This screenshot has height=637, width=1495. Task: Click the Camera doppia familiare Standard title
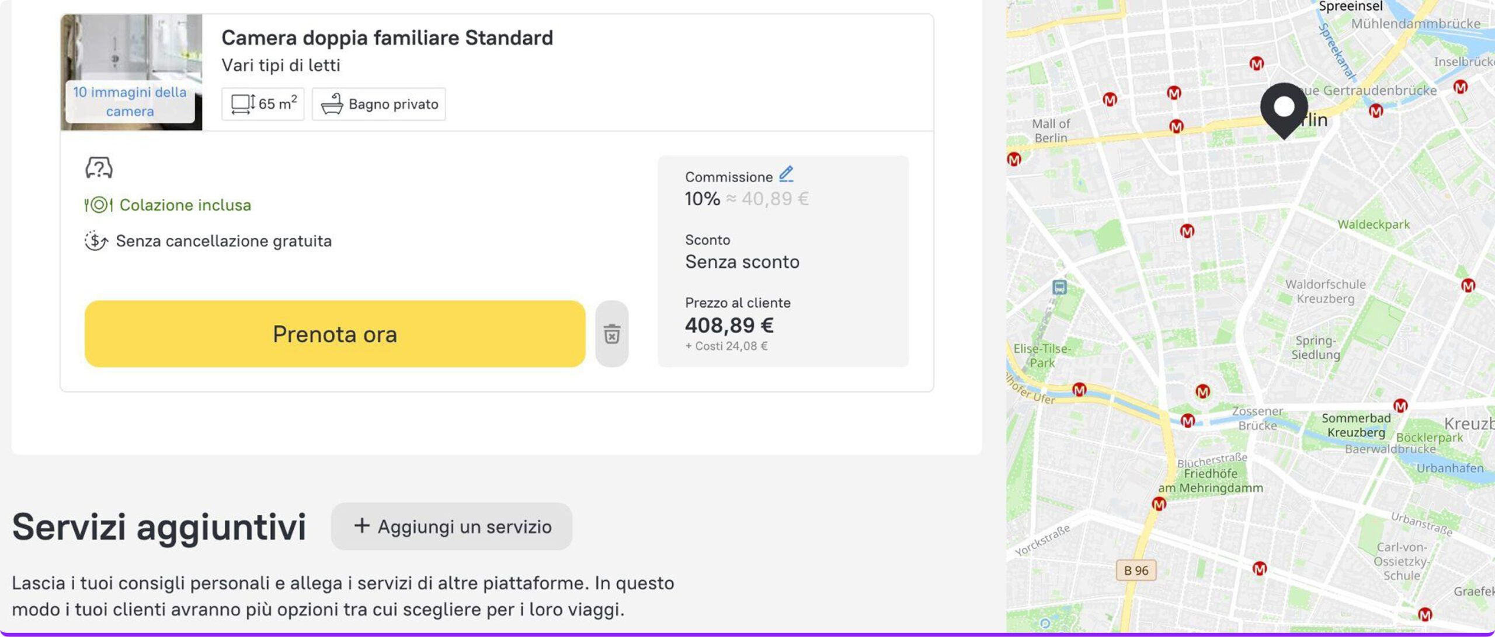click(387, 38)
